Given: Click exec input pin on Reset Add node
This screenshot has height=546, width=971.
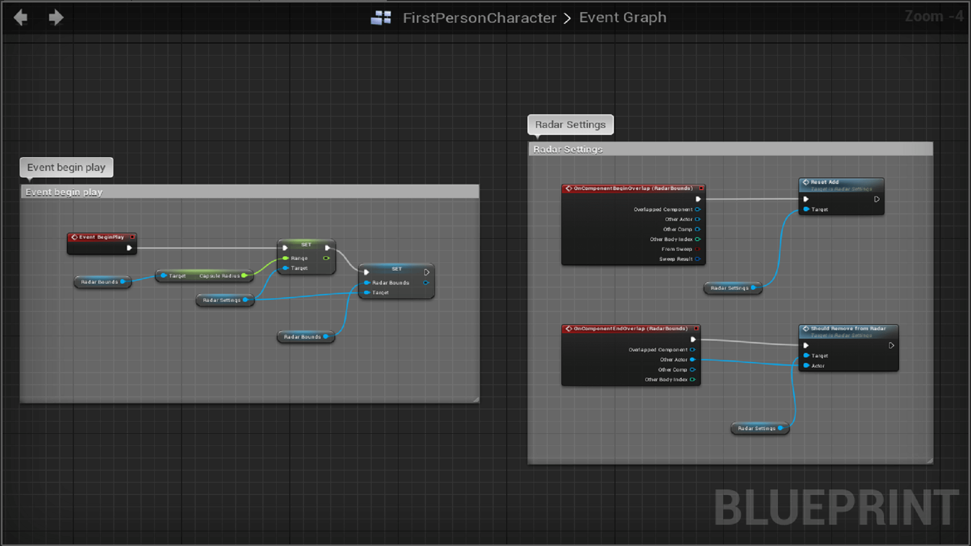Looking at the screenshot, I should coord(806,199).
